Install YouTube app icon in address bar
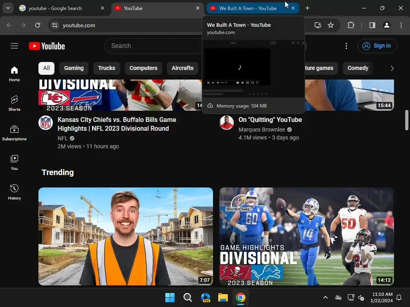 318,25
